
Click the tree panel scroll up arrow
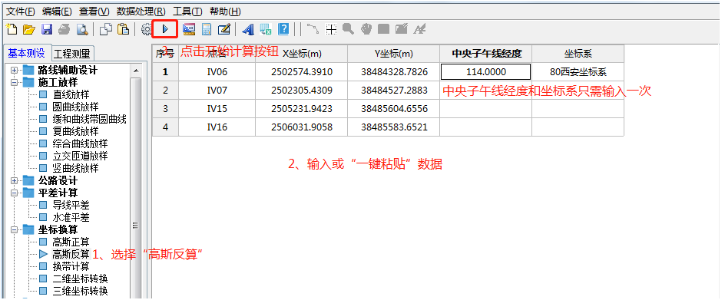click(x=135, y=71)
